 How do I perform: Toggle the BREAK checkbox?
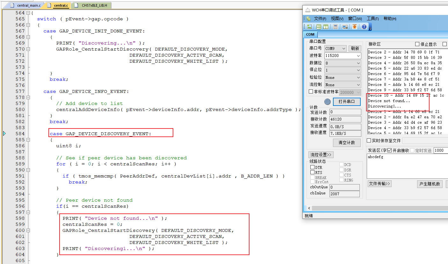313,177
